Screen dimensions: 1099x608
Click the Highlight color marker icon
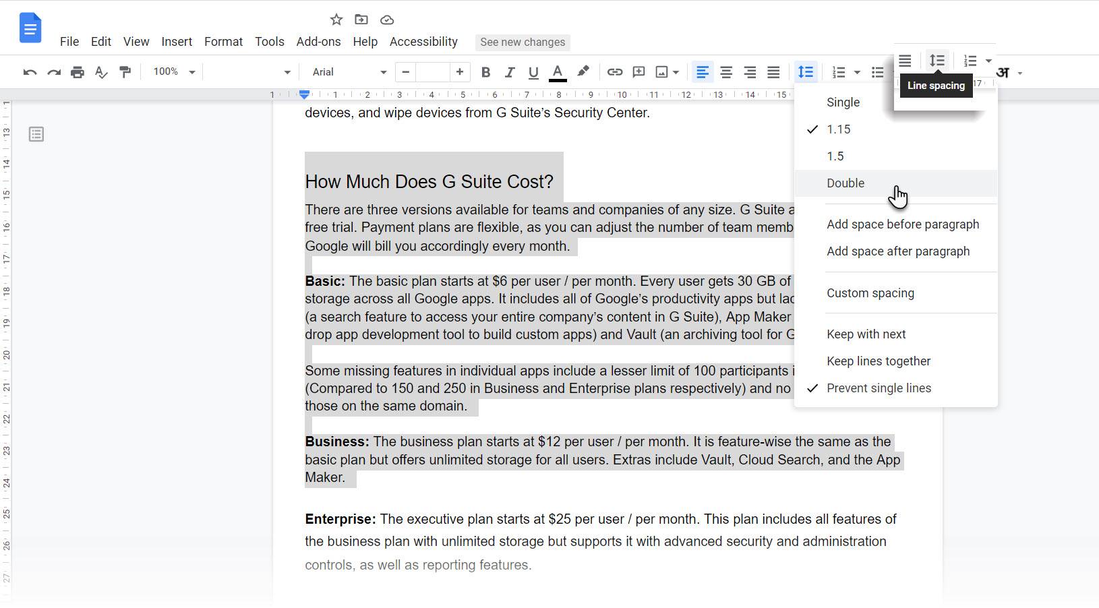[583, 71]
